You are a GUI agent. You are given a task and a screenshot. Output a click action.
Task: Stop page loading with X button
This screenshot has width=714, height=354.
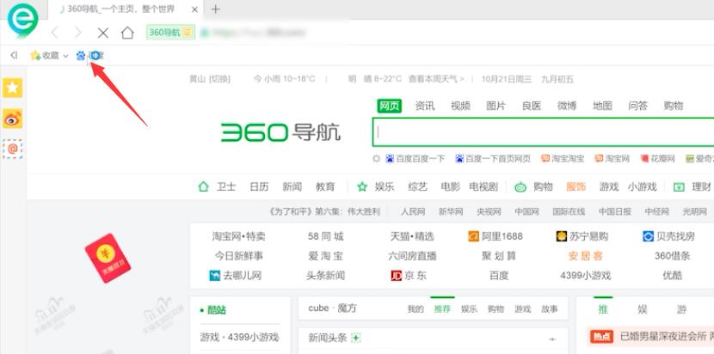tap(103, 33)
